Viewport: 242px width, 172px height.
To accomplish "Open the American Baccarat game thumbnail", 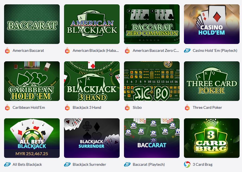I will (32, 24).
